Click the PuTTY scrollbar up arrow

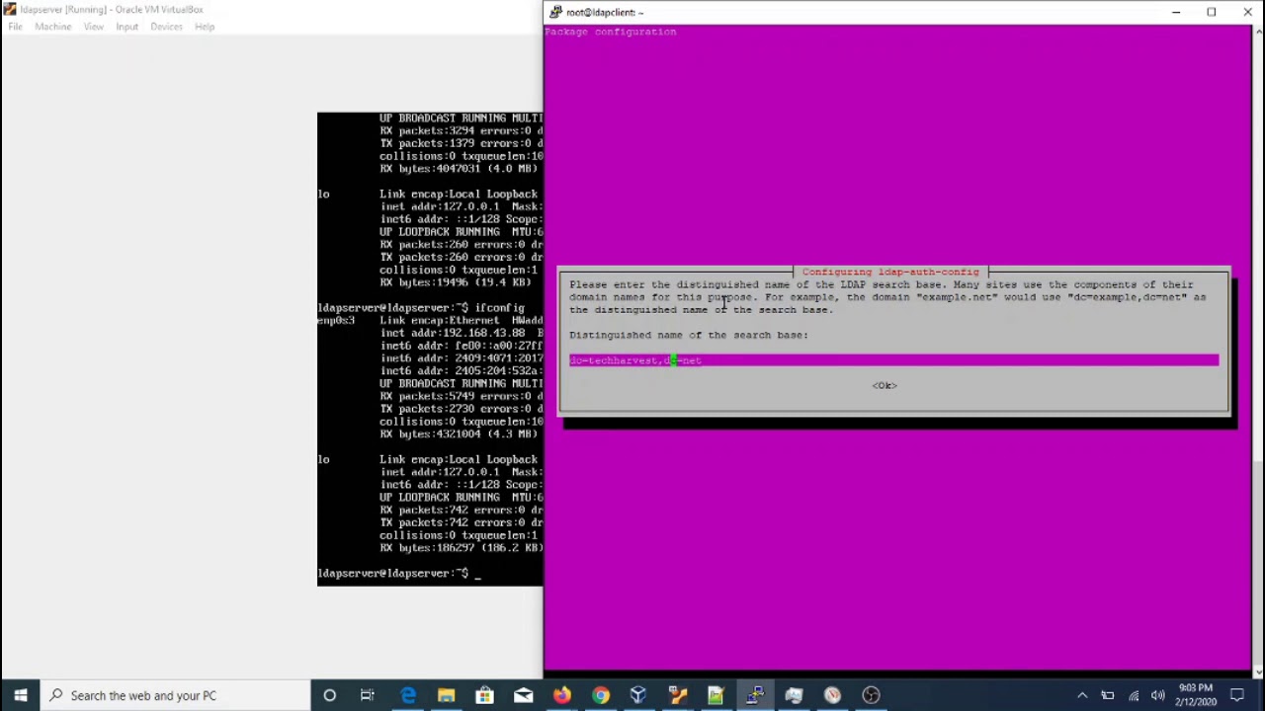pos(1258,33)
